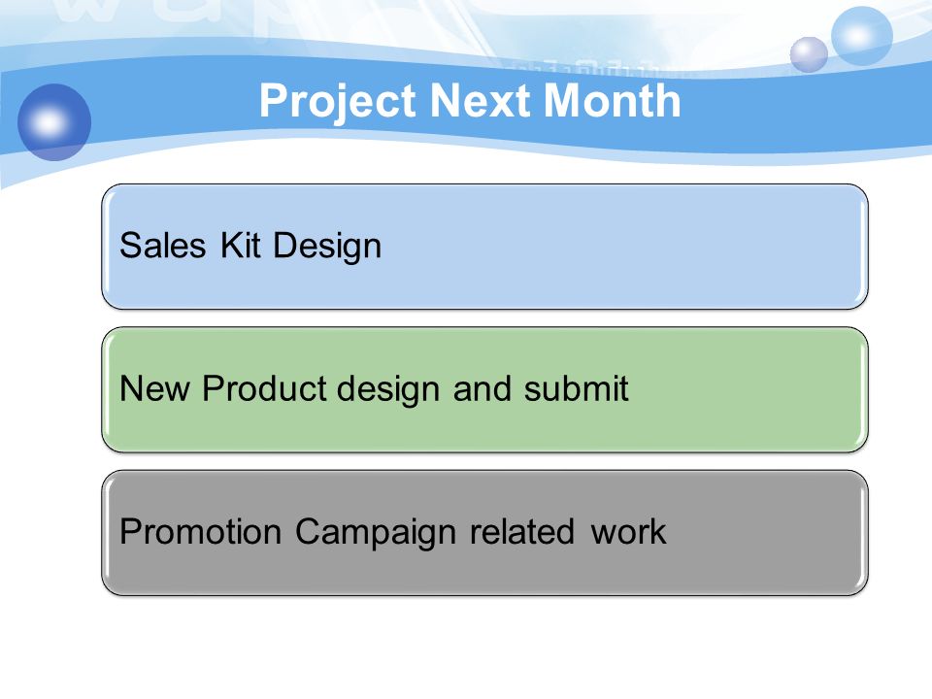Click the word "Sales" in blue box
This screenshot has width=932, height=699.
click(162, 245)
